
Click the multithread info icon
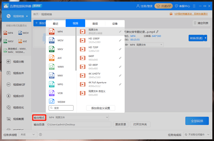tap(40, 134)
